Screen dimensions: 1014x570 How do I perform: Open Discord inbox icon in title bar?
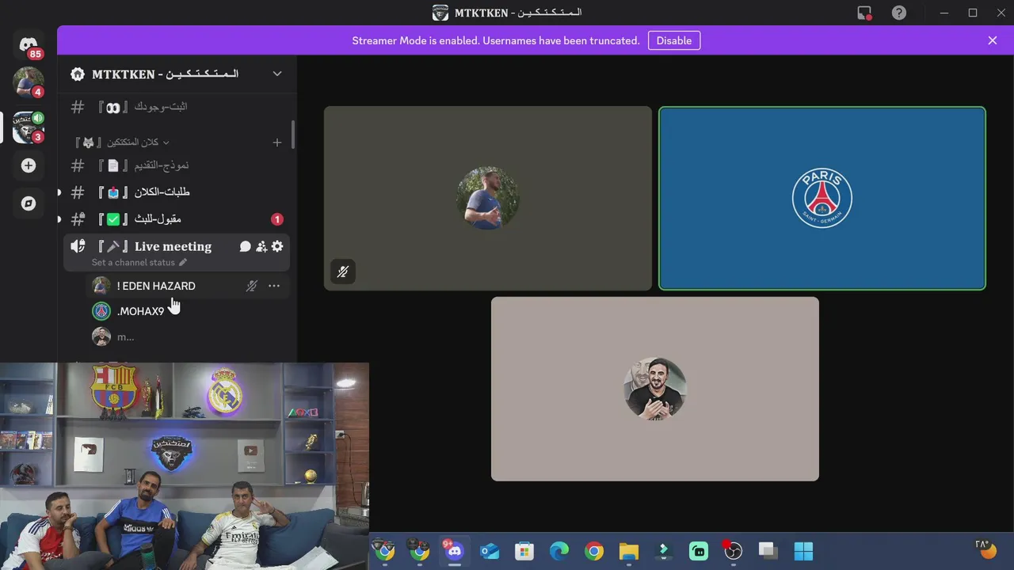[x=864, y=13]
